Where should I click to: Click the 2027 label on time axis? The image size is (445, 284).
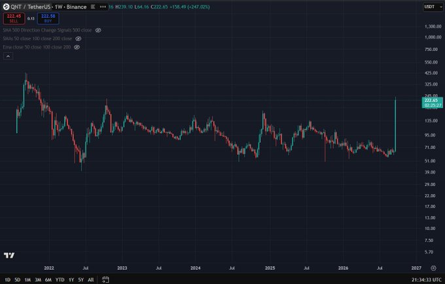click(416, 268)
